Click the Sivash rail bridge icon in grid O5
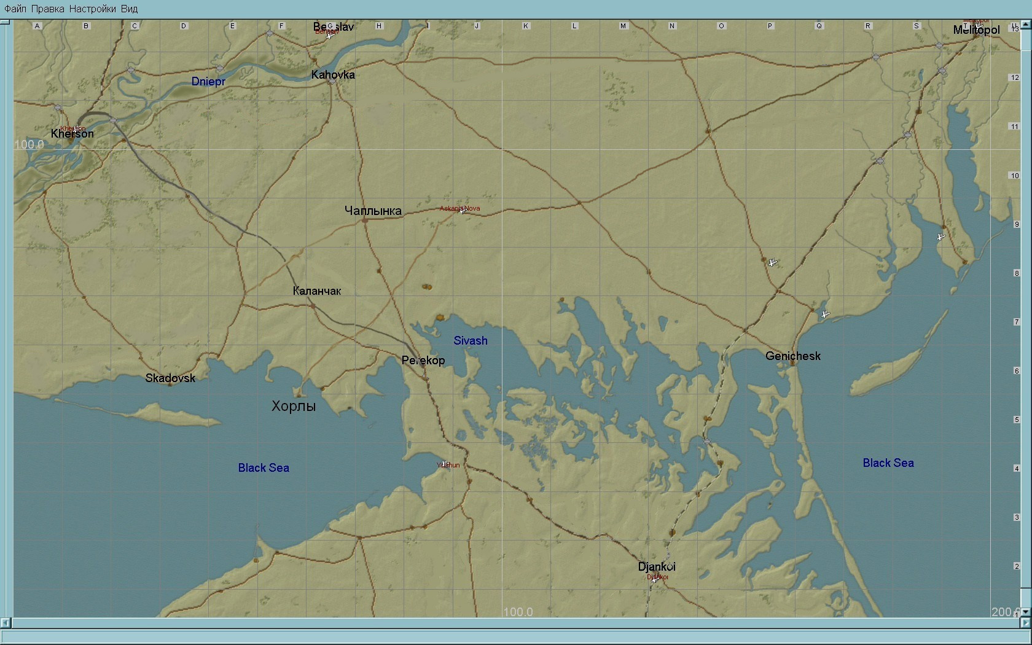The height and width of the screenshot is (645, 1032). tap(707, 442)
